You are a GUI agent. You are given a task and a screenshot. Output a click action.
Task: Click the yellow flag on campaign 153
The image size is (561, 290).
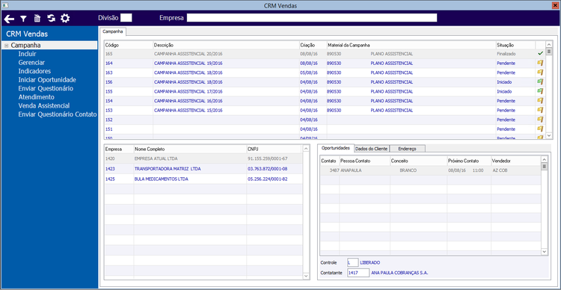(x=540, y=110)
